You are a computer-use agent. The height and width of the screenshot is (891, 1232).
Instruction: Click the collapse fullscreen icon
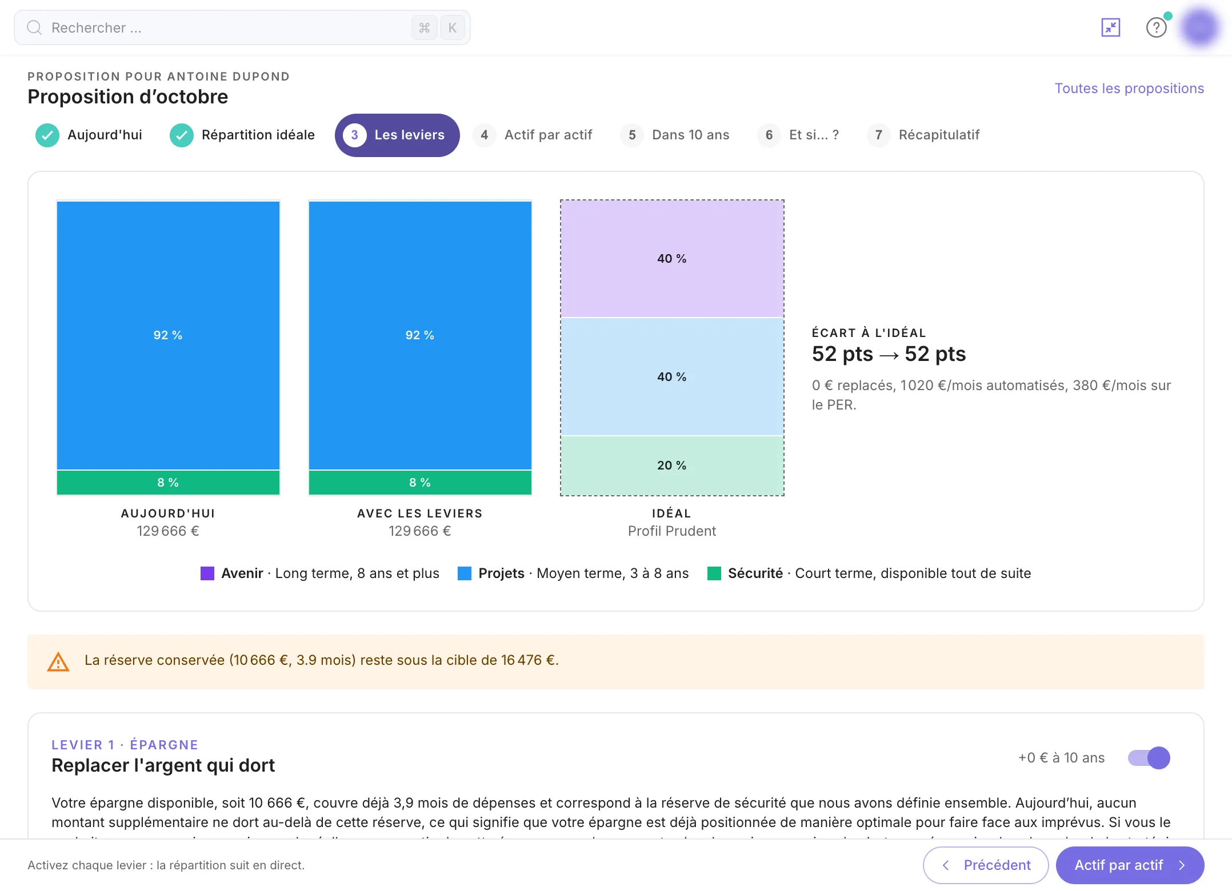click(x=1110, y=27)
